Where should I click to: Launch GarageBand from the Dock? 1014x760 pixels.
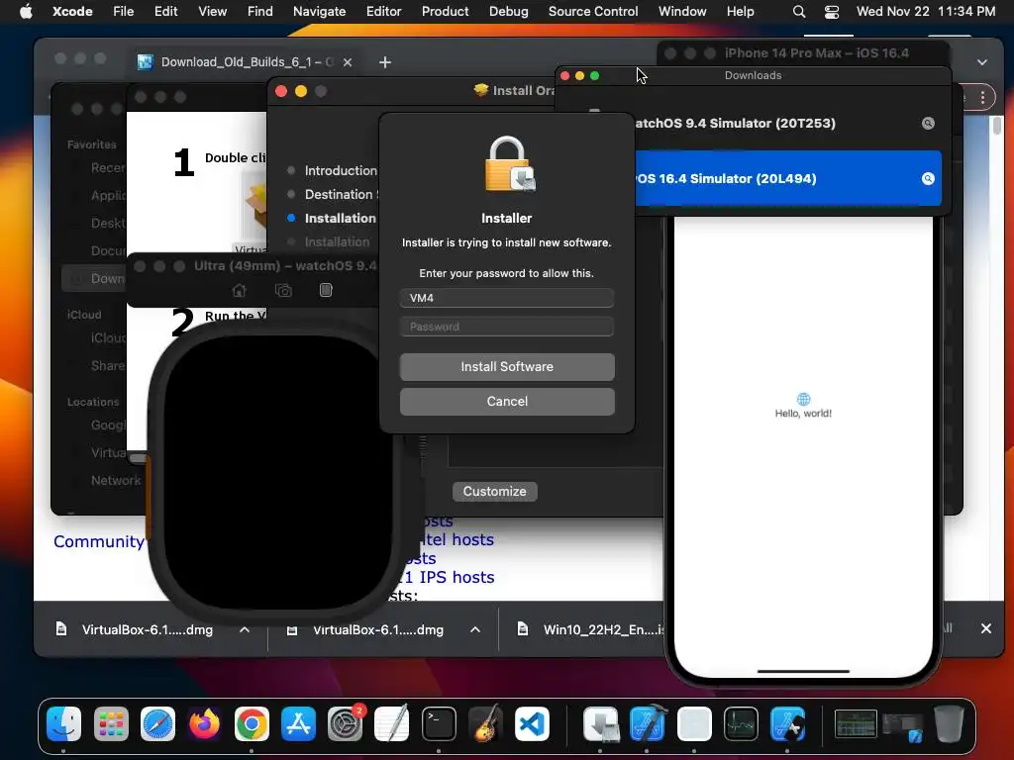[485, 723]
